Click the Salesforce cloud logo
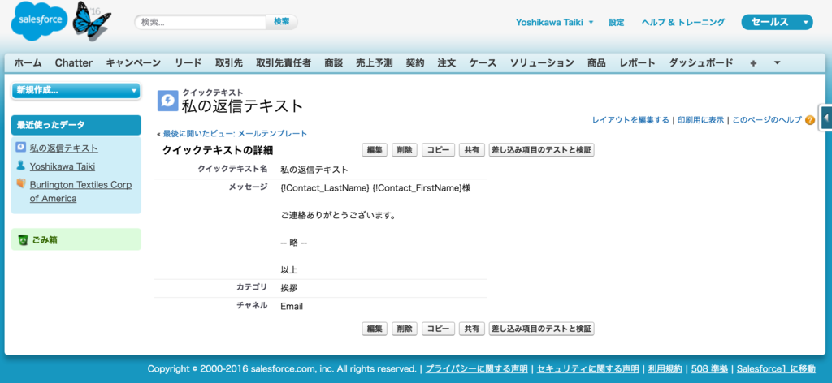The width and height of the screenshot is (832, 383). click(x=39, y=21)
